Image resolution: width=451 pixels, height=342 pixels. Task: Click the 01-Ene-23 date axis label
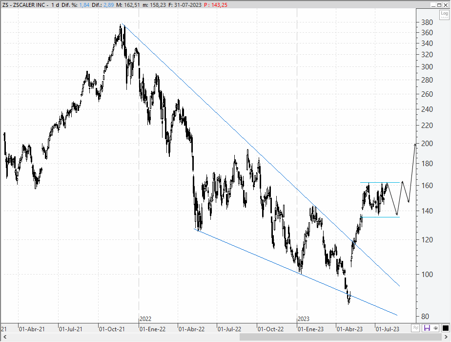(x=310, y=329)
